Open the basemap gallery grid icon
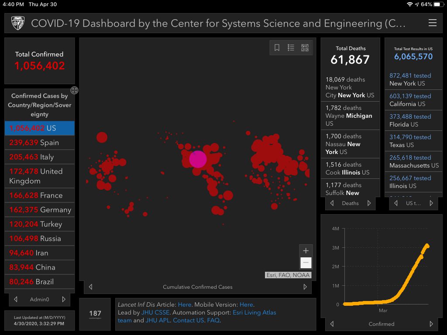This screenshot has width=447, height=335. 305,48
